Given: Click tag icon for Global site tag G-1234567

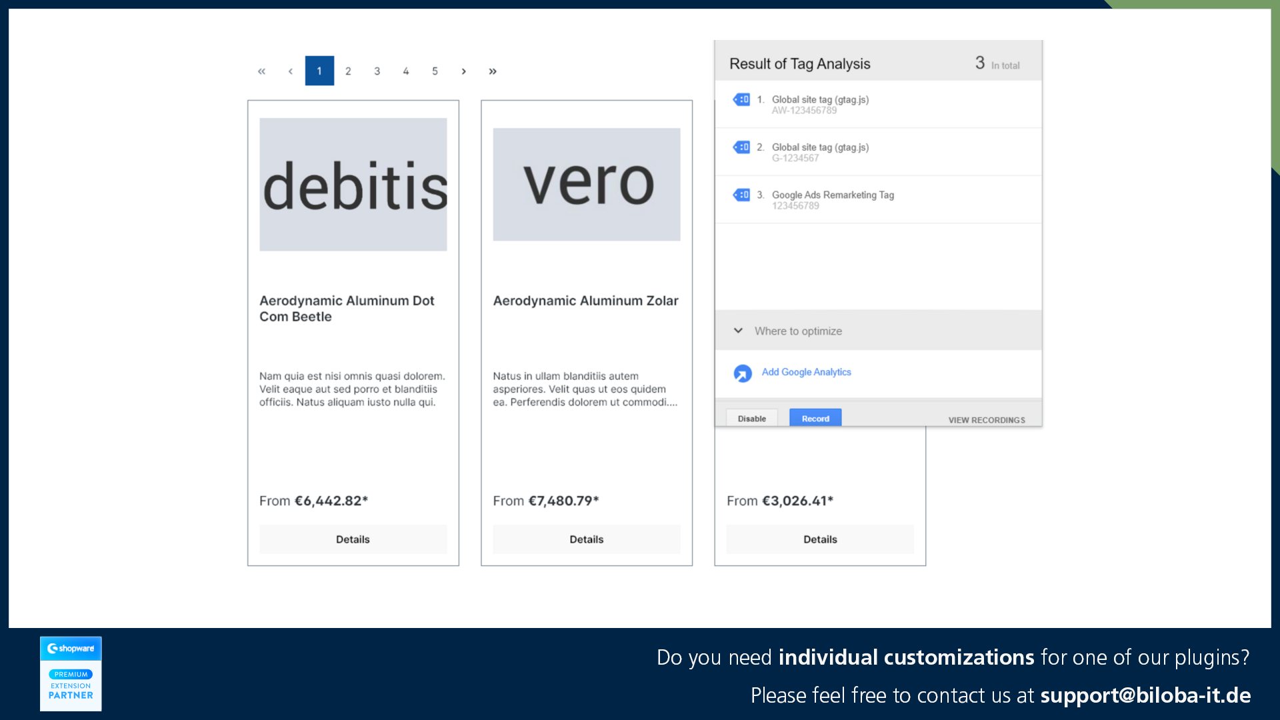Looking at the screenshot, I should [741, 147].
